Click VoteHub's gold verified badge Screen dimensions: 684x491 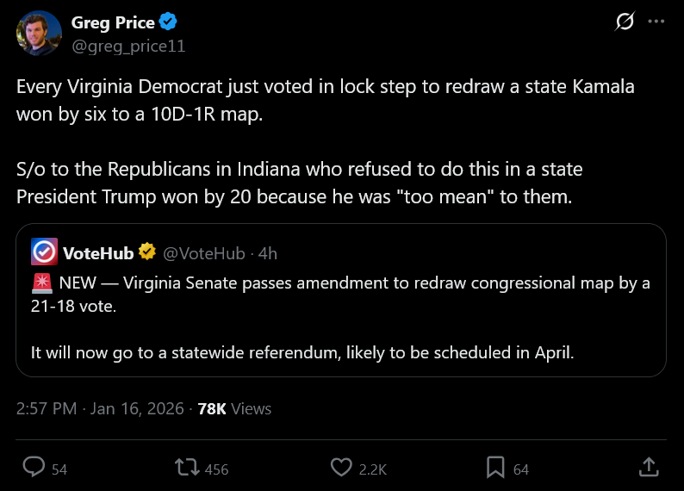pos(147,252)
